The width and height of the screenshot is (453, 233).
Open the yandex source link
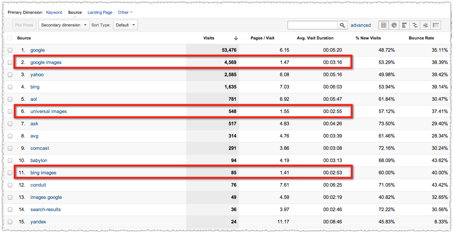[x=38, y=222]
